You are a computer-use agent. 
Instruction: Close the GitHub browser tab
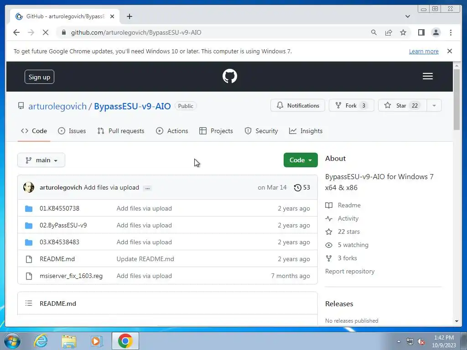tap(112, 16)
